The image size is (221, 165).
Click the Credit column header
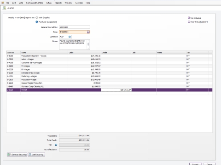tap(116, 53)
